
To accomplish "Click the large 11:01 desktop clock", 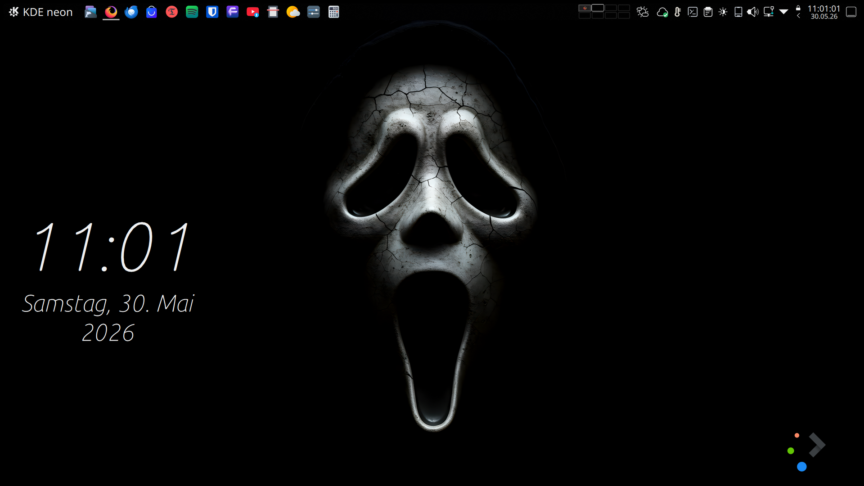I will point(112,247).
